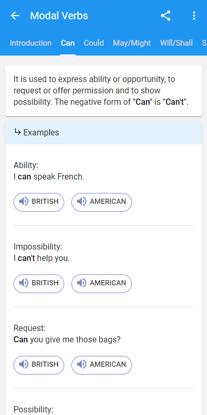This screenshot has height=415, width=207.
Task: Play American audio for "I can't help you"
Action: point(101,284)
